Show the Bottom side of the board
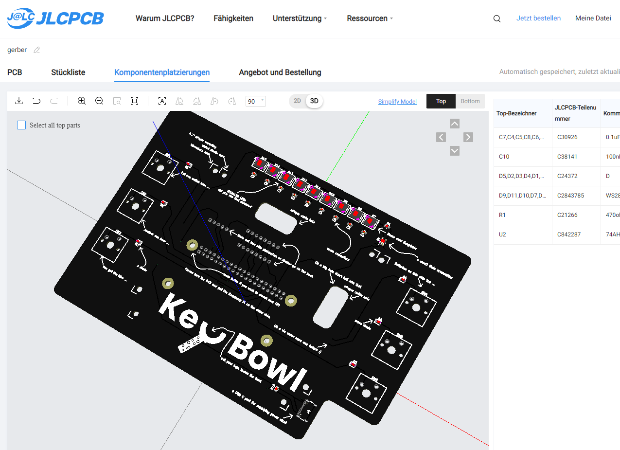This screenshot has height=450, width=620. point(470,101)
